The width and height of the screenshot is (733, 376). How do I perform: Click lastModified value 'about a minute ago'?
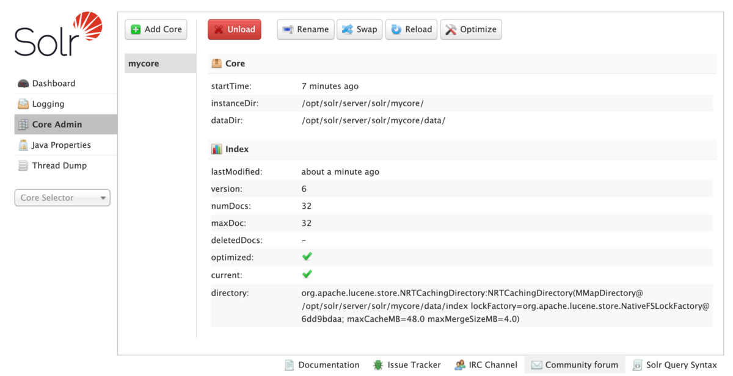[340, 172]
